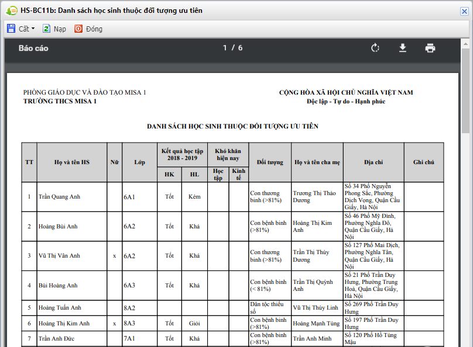473x347 pixels.
Task: Close the HS-BC11b report window
Action: (x=464, y=12)
